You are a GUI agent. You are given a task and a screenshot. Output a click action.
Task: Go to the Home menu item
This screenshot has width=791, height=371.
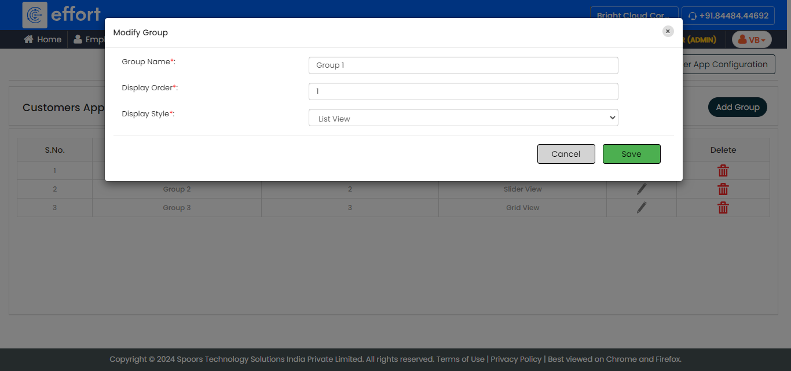(x=43, y=39)
